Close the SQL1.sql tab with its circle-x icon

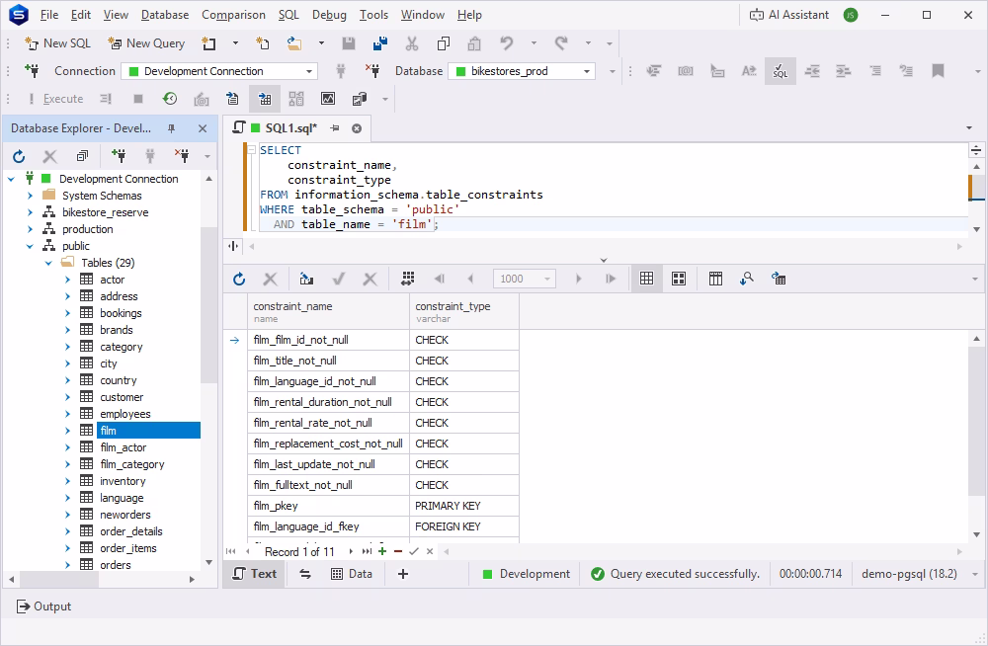click(357, 128)
